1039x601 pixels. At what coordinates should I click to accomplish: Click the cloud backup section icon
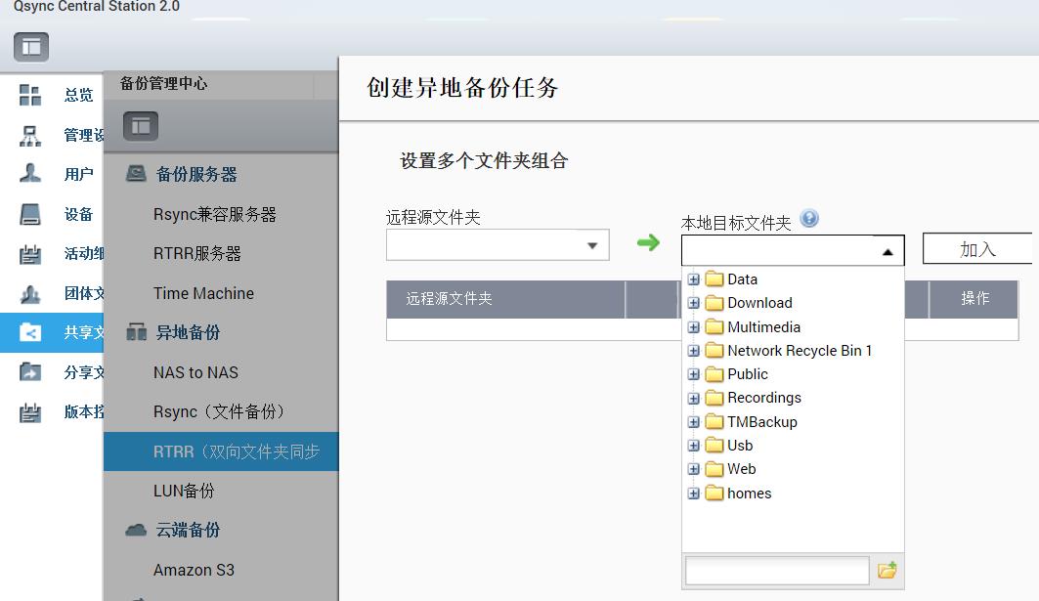point(136,530)
